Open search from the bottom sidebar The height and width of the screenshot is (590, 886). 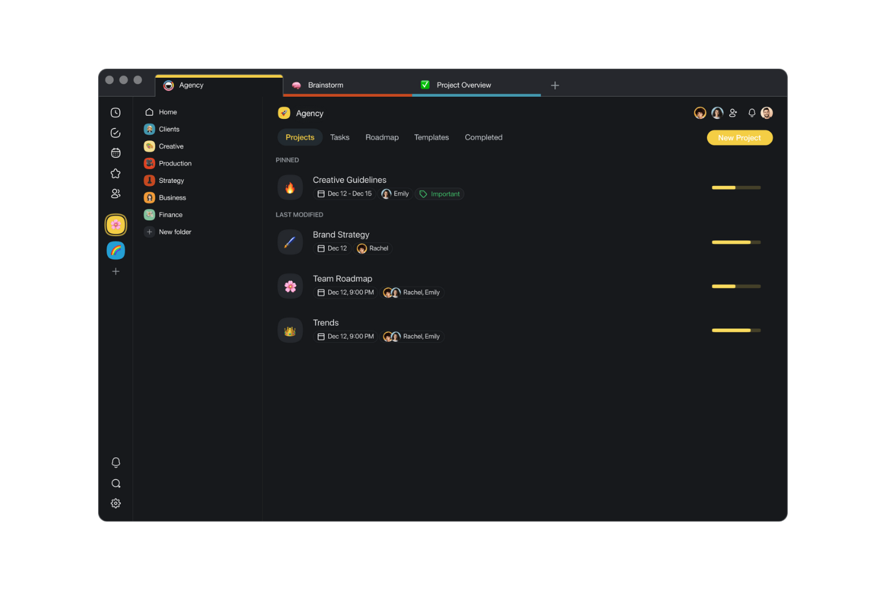click(x=116, y=483)
